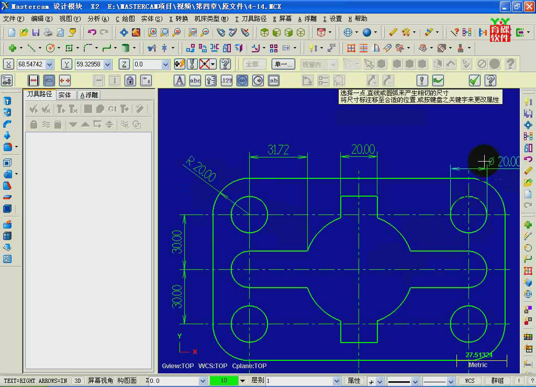Image resolution: width=536 pixels, height=387 pixels.
Task: Toggle the red bidirectional arrows dimension option
Action: [65, 81]
